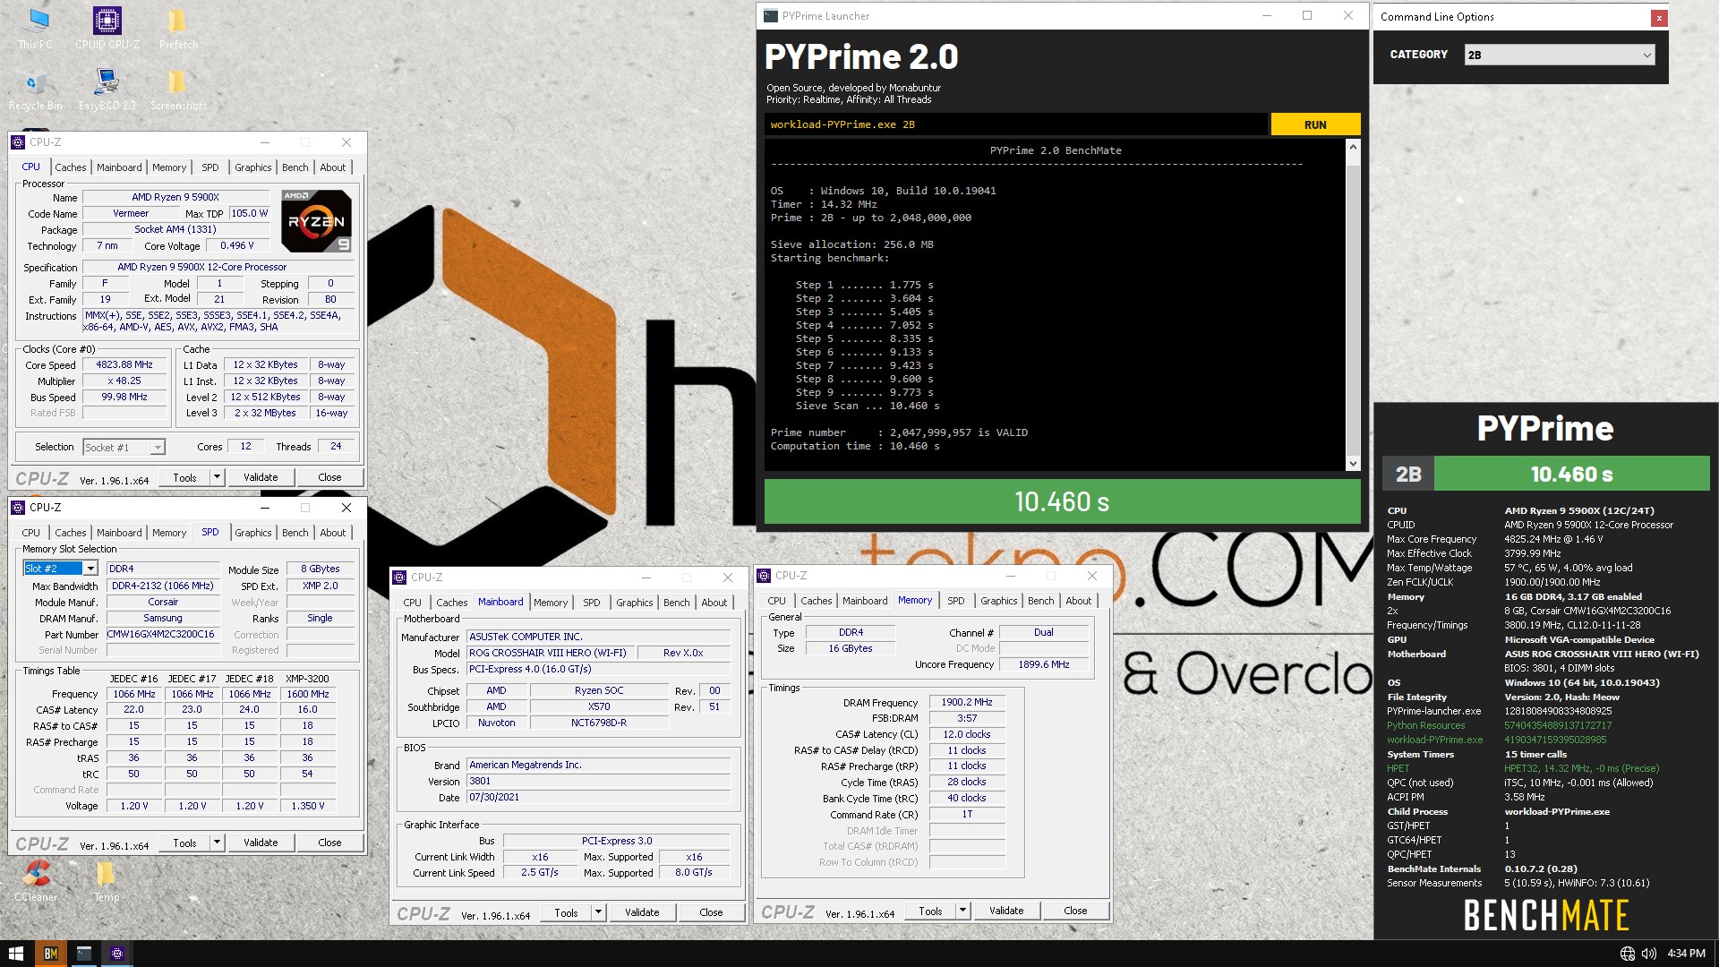
Task: Click the green 10.460 s result bar
Action: (x=1062, y=501)
